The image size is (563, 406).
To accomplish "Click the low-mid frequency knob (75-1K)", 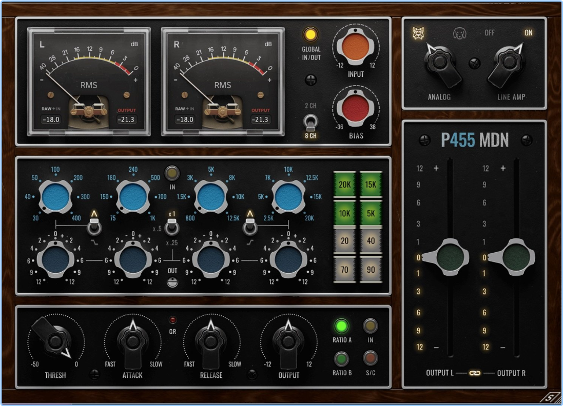I will point(133,197).
